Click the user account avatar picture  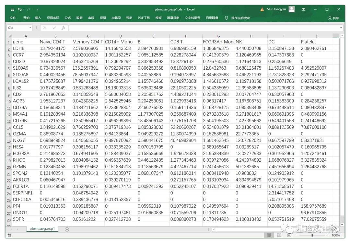tap(292, 9)
